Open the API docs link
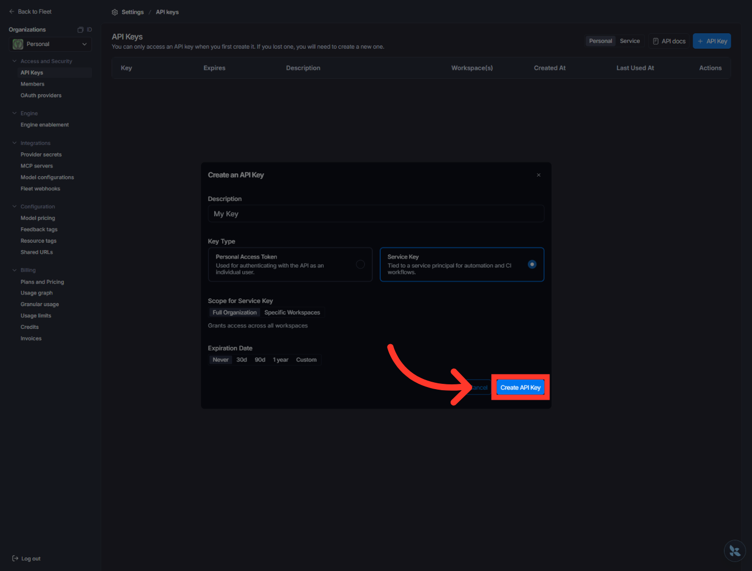The height and width of the screenshot is (571, 752). point(669,41)
